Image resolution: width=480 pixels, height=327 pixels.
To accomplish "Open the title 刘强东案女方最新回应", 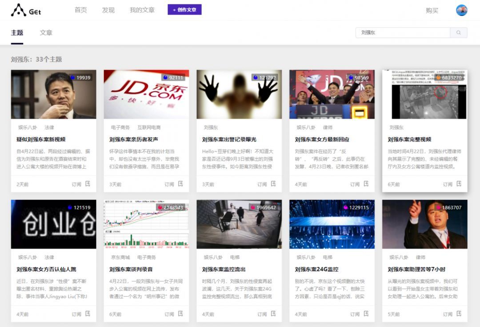I will pyautogui.click(x=322, y=139).
